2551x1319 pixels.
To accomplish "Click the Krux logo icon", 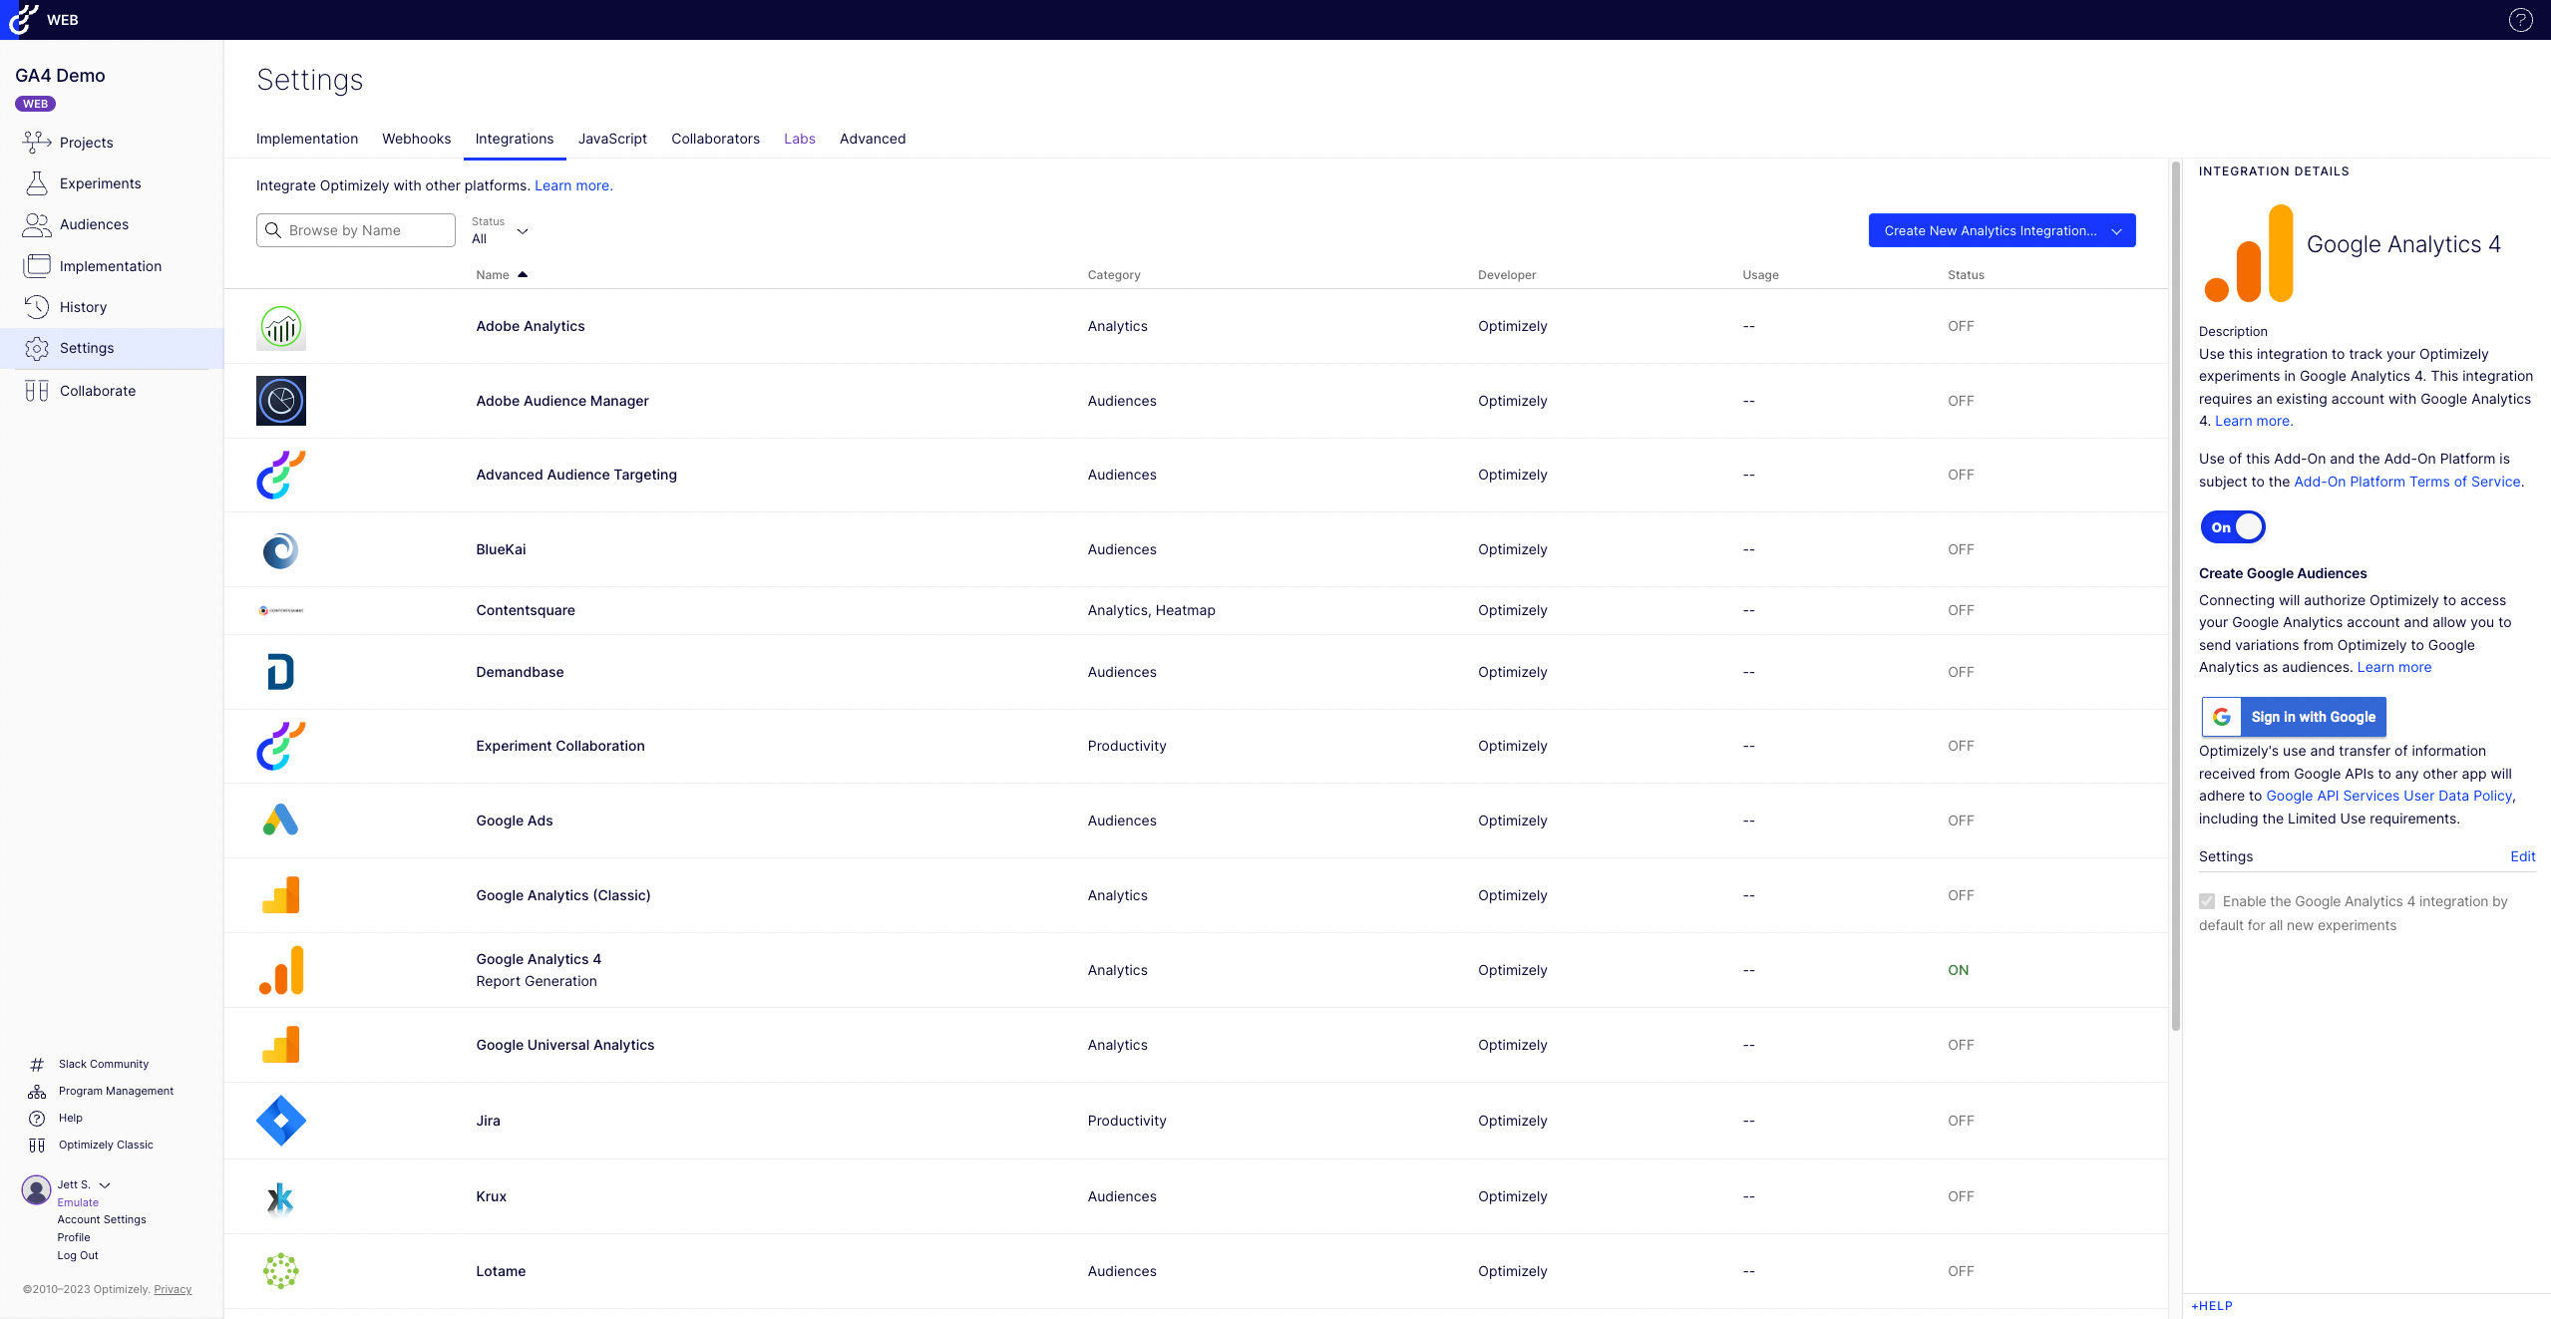I will click(x=281, y=1197).
